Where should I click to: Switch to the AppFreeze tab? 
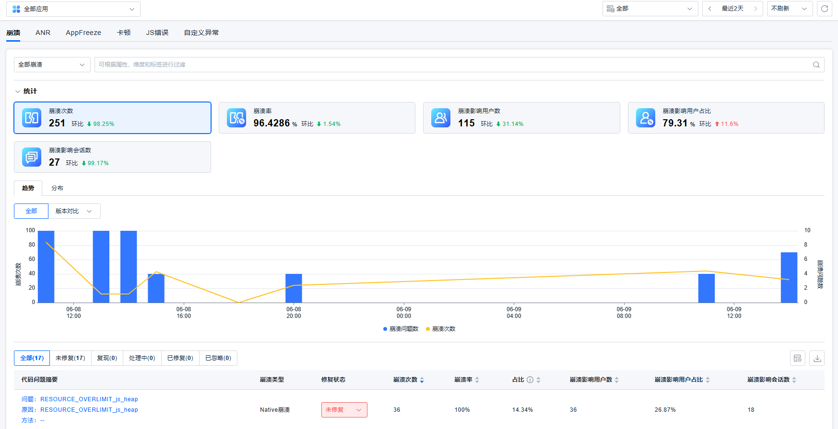(83, 33)
